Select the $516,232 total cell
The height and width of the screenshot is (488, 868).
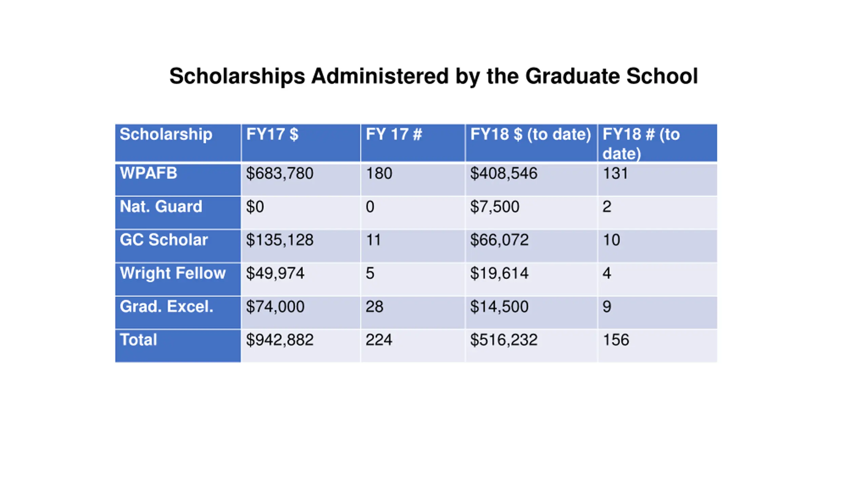tap(531, 346)
